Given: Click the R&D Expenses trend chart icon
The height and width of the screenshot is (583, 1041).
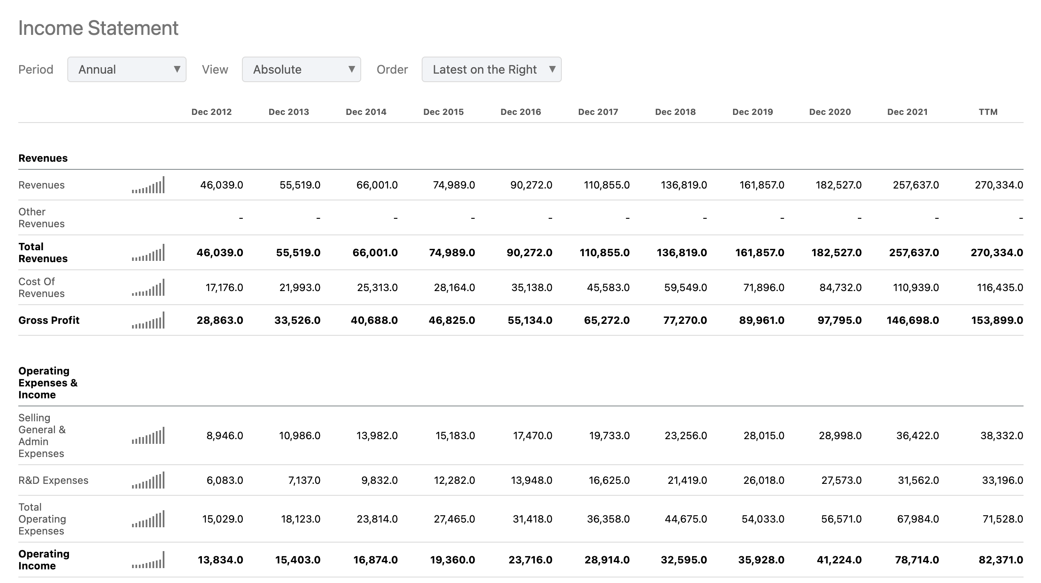Looking at the screenshot, I should pyautogui.click(x=148, y=480).
